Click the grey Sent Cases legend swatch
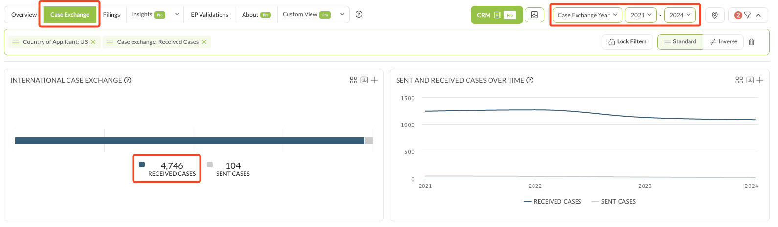This screenshot has height=227, width=778. (x=210, y=165)
